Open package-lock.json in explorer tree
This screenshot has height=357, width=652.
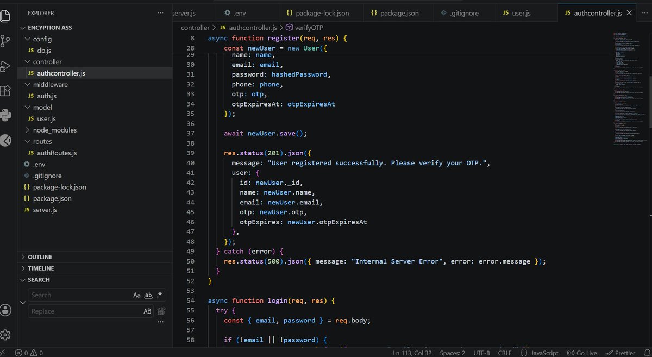coord(60,187)
